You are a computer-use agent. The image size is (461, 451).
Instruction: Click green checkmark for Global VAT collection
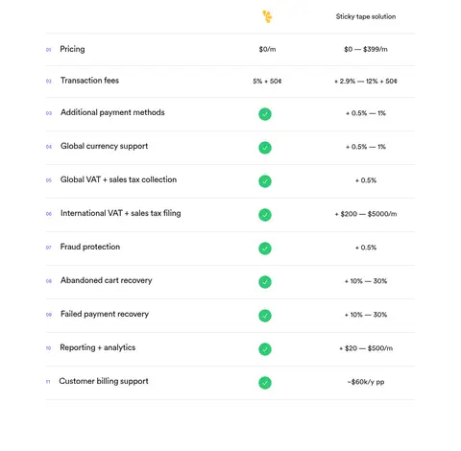[265, 181]
